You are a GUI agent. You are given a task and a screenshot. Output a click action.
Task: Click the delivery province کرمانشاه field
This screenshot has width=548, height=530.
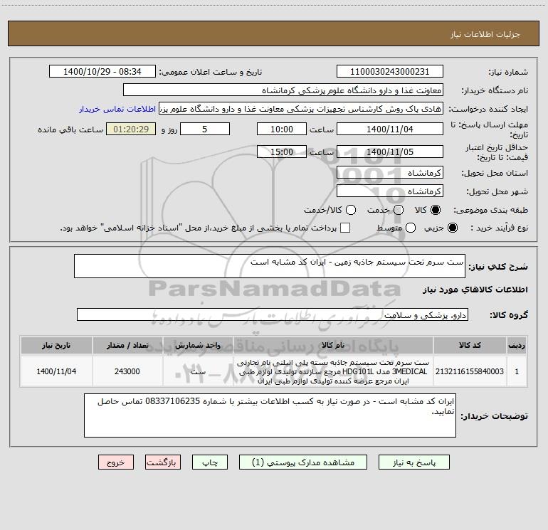(x=390, y=173)
